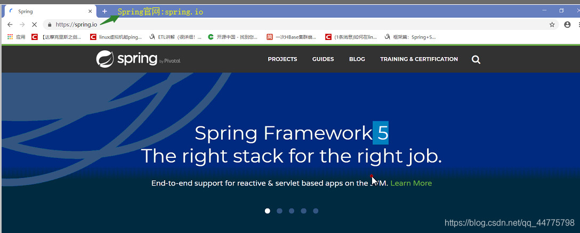Screen dimensions: 580x233
Task: Select the second carousel dot
Action: tap(280, 211)
